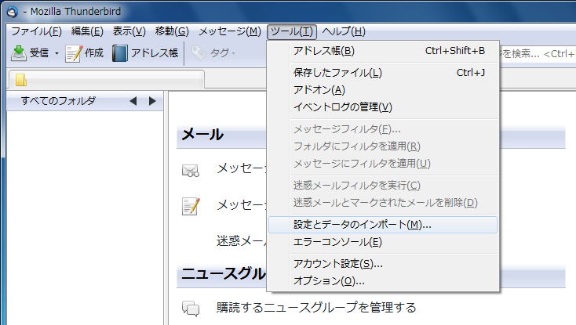The image size is (576, 325).
Task: Select 迷惑メールフィルタを実行(C) entry
Action: 383,186
